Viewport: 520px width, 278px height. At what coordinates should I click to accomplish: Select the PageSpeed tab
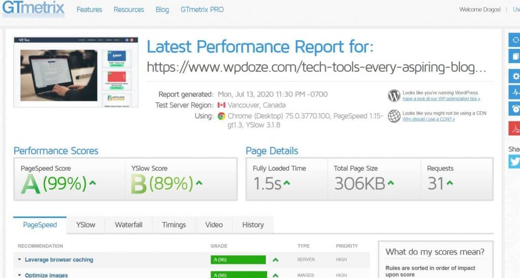[40, 225]
